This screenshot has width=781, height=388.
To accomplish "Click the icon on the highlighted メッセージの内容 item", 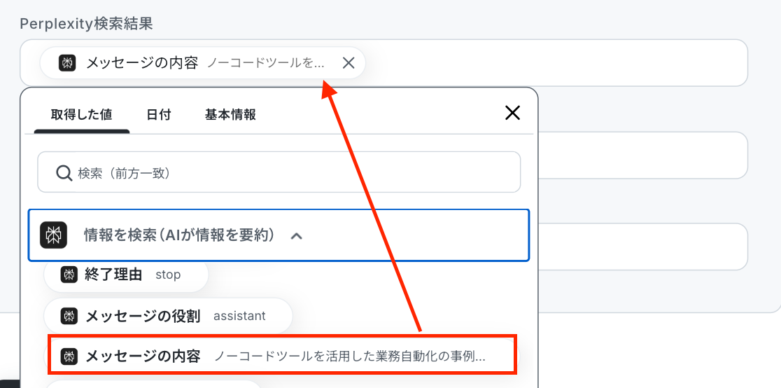I will tap(69, 356).
